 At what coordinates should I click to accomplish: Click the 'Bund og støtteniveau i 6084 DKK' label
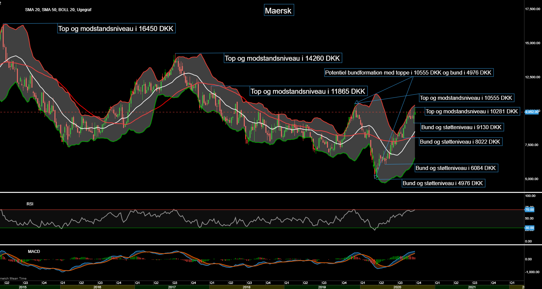pos(456,168)
